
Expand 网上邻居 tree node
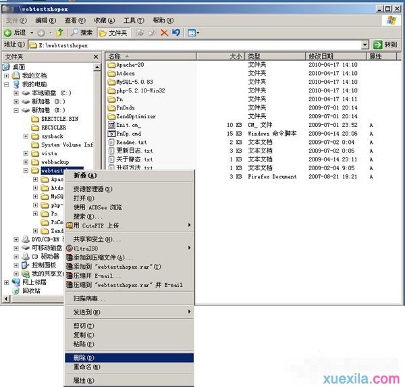(x=7, y=282)
